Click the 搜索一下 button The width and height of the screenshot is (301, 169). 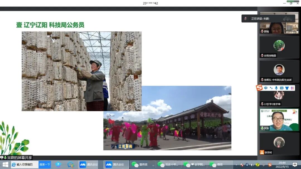click(x=45, y=165)
